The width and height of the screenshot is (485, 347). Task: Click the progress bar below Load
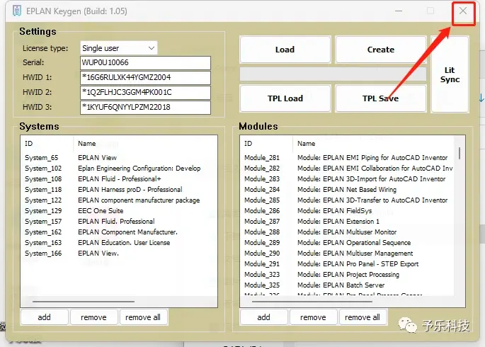tap(333, 74)
